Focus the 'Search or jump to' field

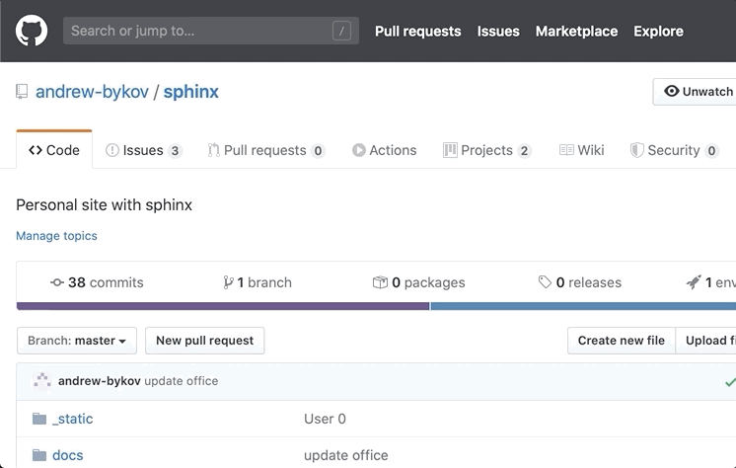pyautogui.click(x=211, y=31)
